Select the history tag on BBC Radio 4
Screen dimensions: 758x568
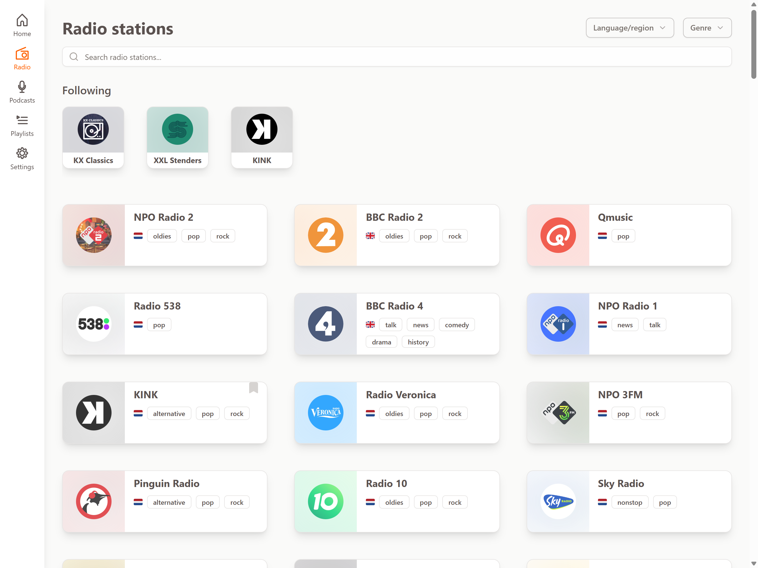point(418,342)
